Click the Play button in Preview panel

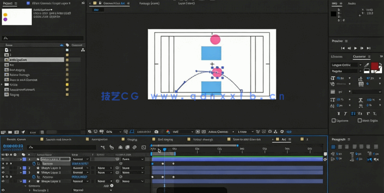tap(355, 48)
